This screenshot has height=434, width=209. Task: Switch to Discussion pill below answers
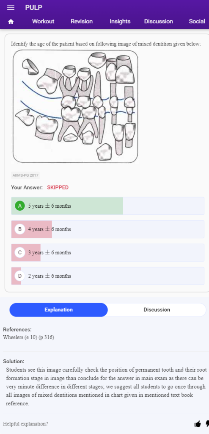click(x=157, y=310)
